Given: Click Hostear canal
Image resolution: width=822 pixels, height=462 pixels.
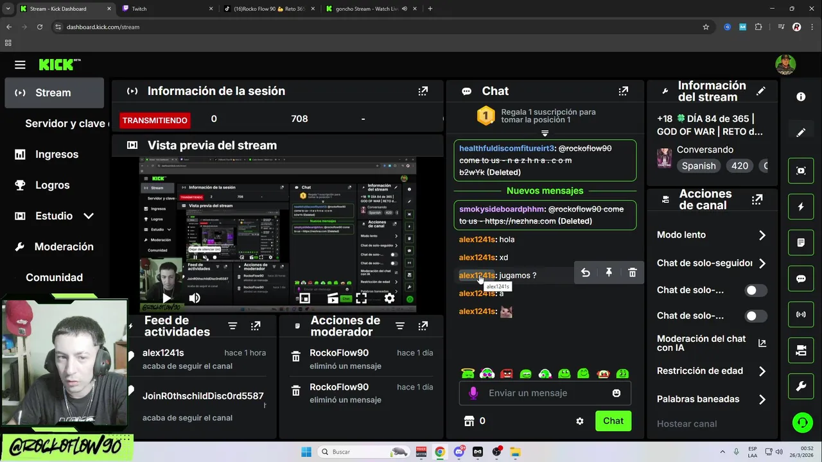Looking at the screenshot, I should point(686,424).
